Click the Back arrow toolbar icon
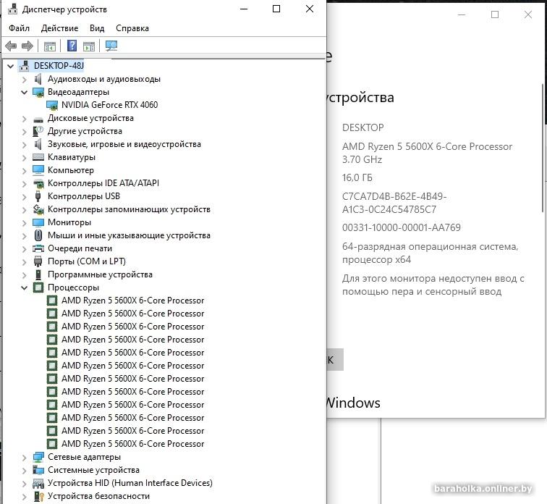 (x=11, y=46)
